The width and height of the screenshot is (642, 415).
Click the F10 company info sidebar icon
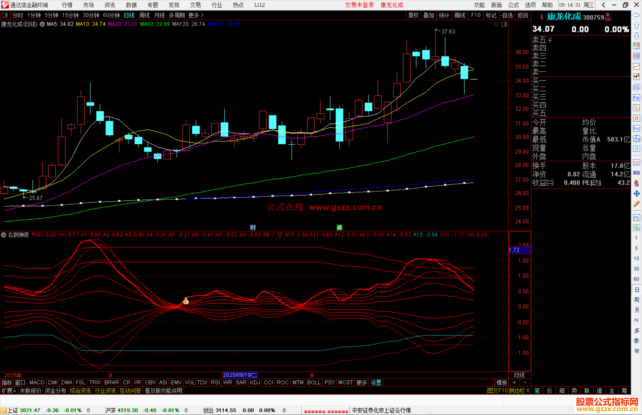[x=636, y=98]
